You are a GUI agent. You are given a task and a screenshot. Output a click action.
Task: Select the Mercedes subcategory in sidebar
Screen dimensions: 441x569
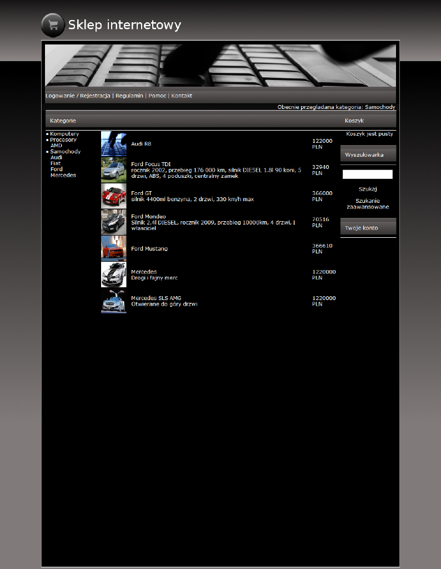click(x=63, y=175)
